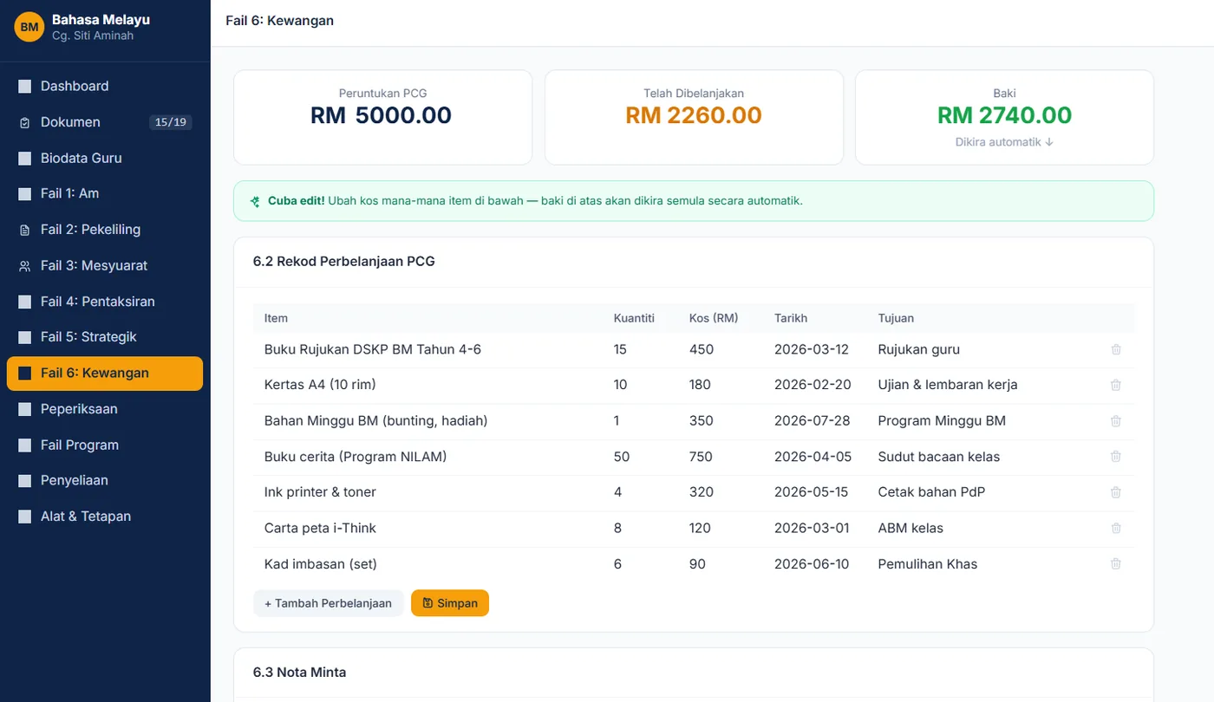Save expenses with the Simpan button
The width and height of the screenshot is (1214, 702).
coord(450,603)
